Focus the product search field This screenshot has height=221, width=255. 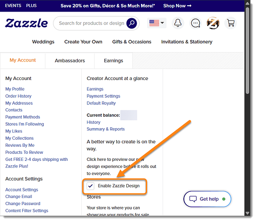[91, 23]
